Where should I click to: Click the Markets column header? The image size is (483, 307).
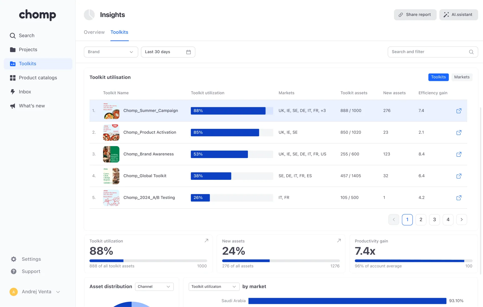287,93
